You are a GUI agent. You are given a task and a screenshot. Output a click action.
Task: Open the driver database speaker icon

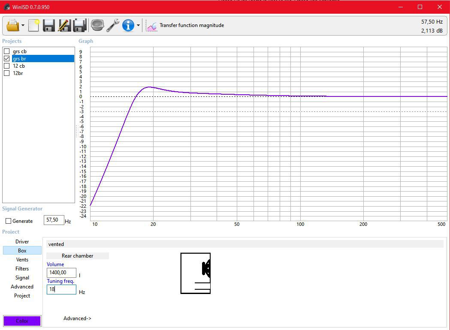97,25
